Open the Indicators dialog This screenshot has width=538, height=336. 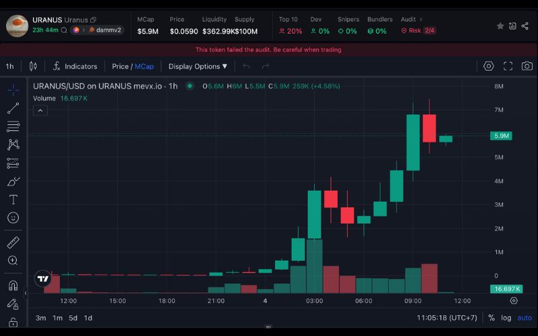coord(75,66)
